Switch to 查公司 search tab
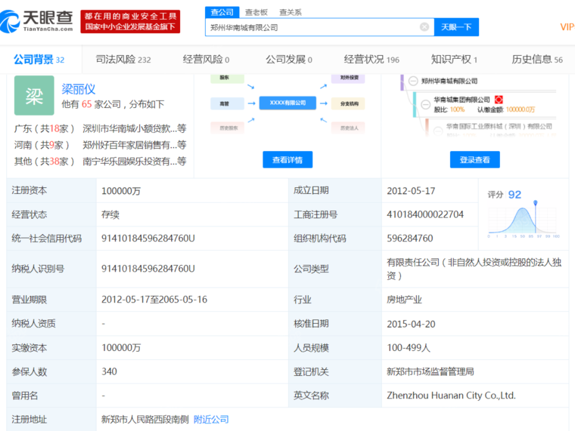This screenshot has height=431, width=575. coord(222,12)
